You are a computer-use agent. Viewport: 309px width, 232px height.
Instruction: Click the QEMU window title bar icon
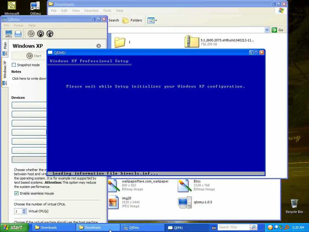tap(50, 53)
